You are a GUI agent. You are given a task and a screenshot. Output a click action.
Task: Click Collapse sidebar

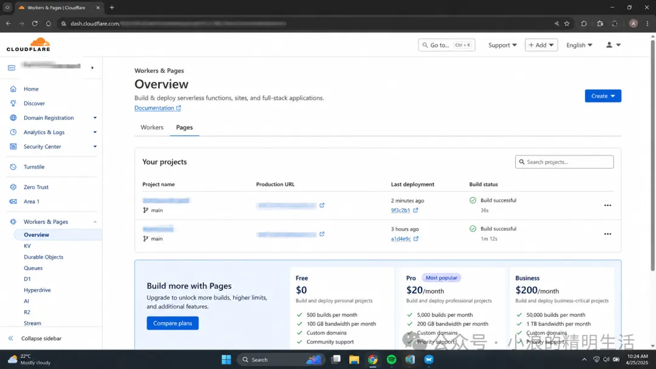tap(35, 339)
